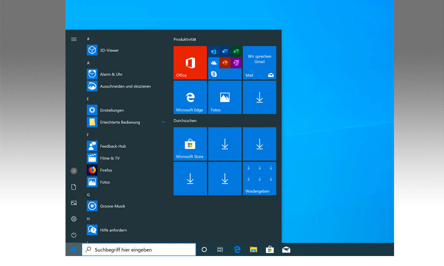Viewport: 444px width, 266px height.
Task: Click the Office tile
Action: coord(190,63)
